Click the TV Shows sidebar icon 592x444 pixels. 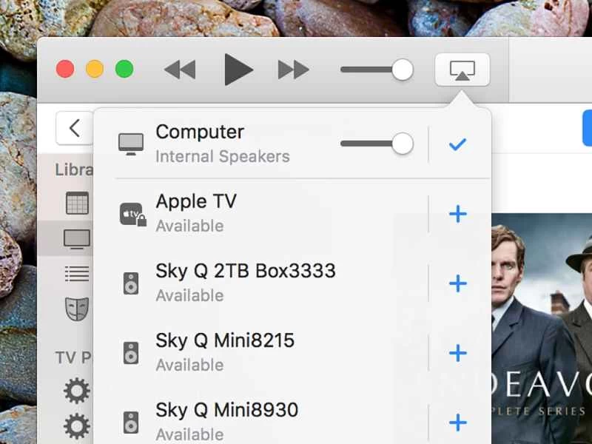pos(77,238)
